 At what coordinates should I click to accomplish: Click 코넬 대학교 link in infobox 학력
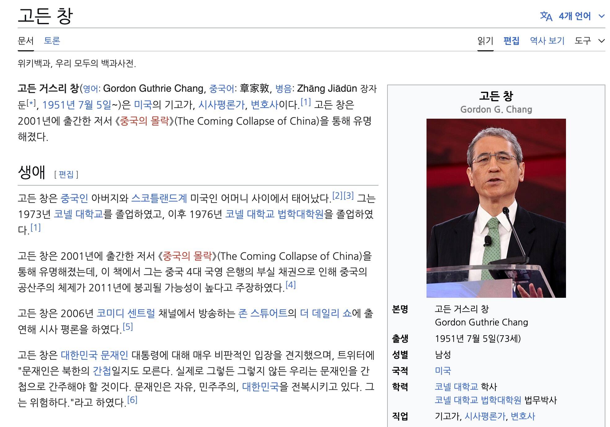coord(457,387)
